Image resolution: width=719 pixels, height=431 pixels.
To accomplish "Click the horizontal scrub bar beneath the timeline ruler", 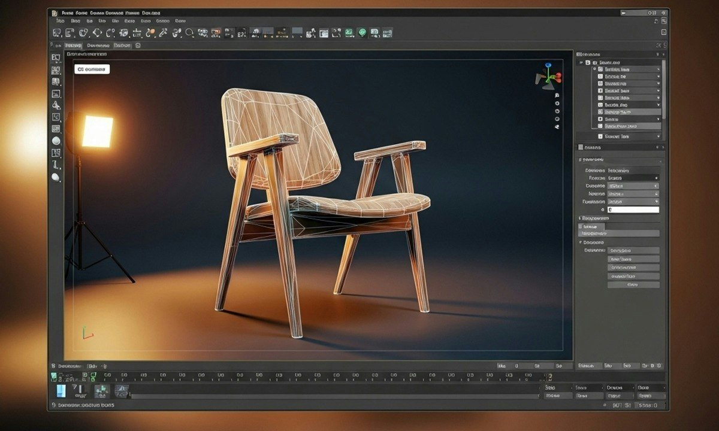I will [x=336, y=395].
